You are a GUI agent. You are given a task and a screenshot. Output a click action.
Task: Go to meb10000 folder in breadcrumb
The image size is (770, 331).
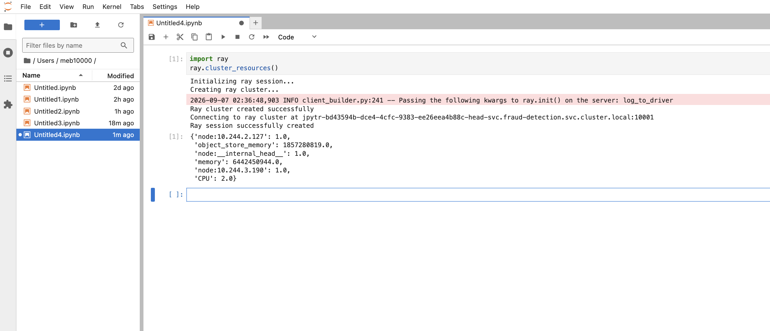pyautogui.click(x=76, y=61)
